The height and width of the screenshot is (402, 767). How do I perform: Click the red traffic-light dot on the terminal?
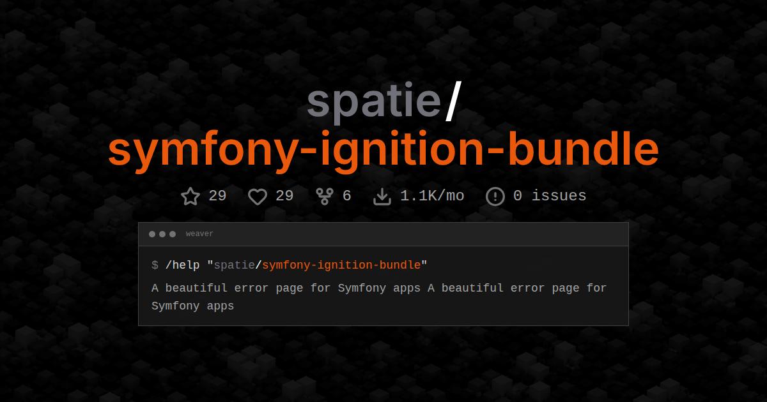pyautogui.click(x=153, y=234)
